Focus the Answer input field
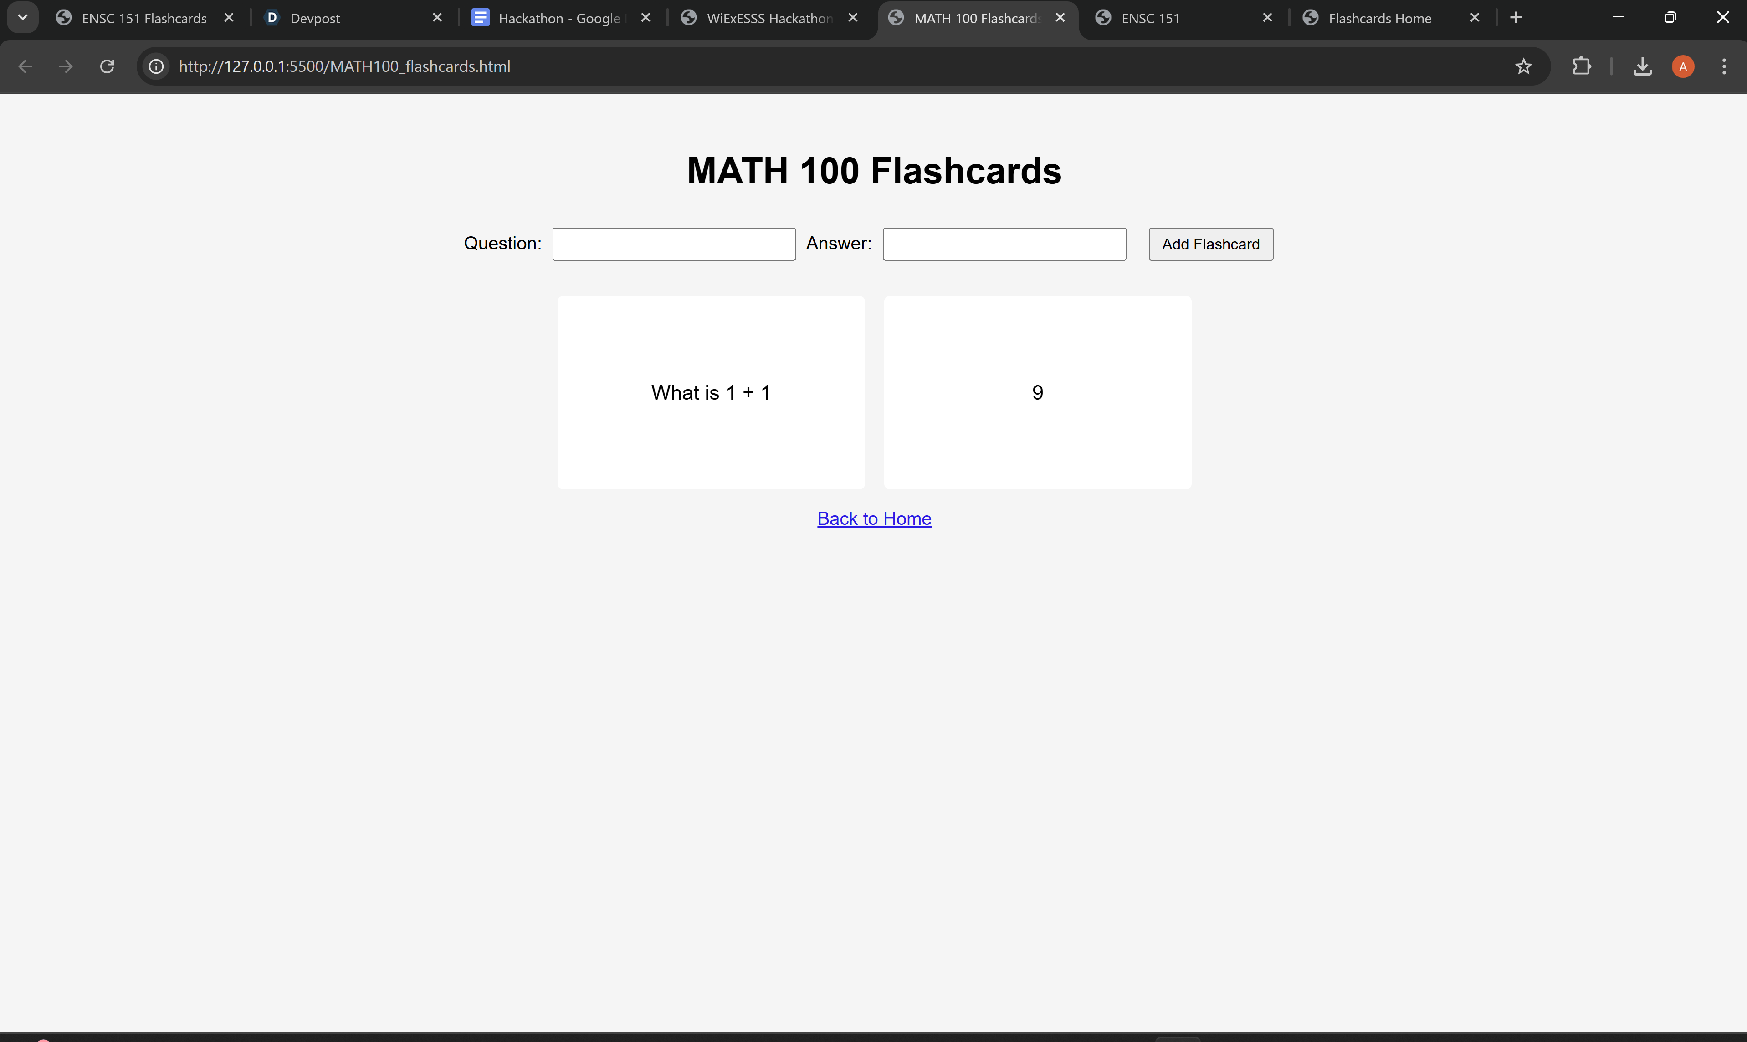Screen dimensions: 1747x1042 click(x=1004, y=244)
